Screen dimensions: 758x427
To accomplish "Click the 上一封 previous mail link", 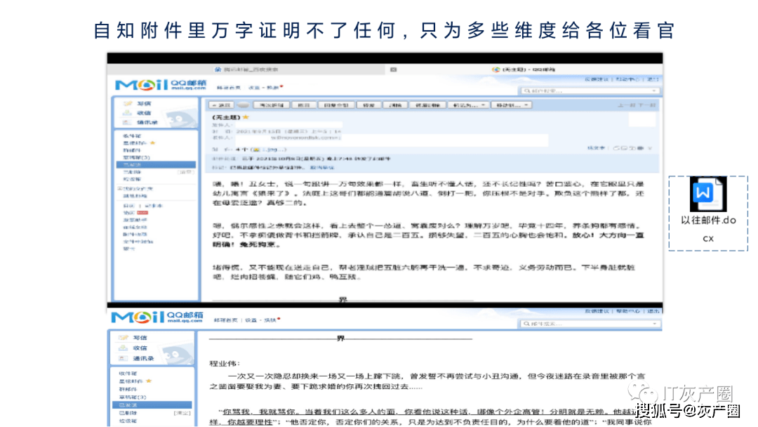I will coord(626,105).
